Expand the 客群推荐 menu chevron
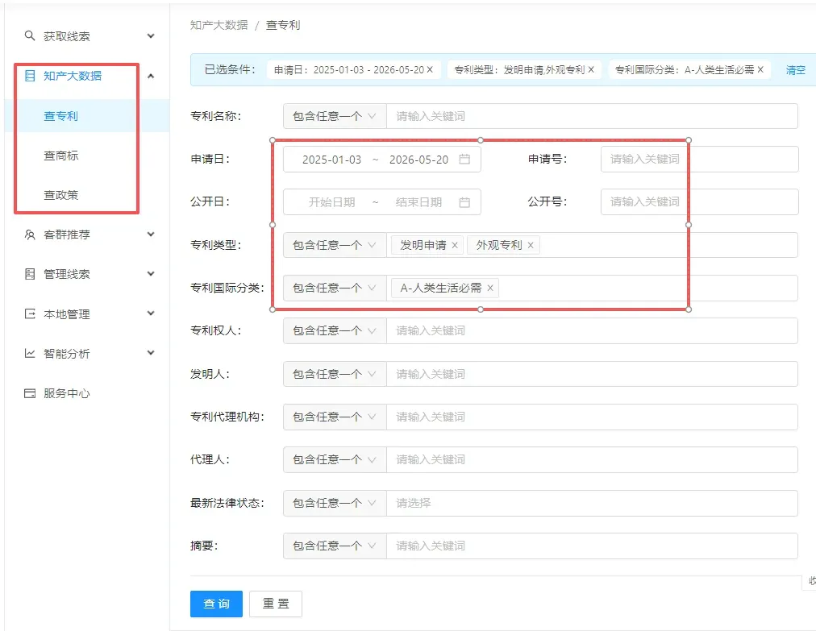816x631 pixels. (x=151, y=234)
